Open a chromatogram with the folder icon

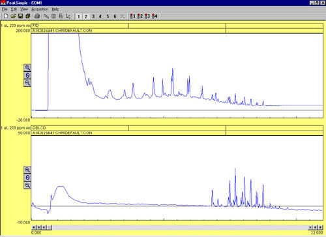[x=13, y=16]
